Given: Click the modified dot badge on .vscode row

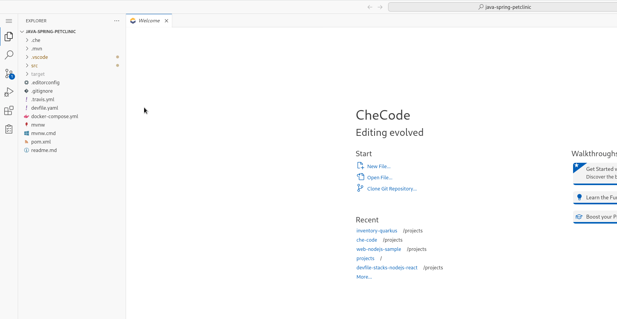Looking at the screenshot, I should pos(118,57).
